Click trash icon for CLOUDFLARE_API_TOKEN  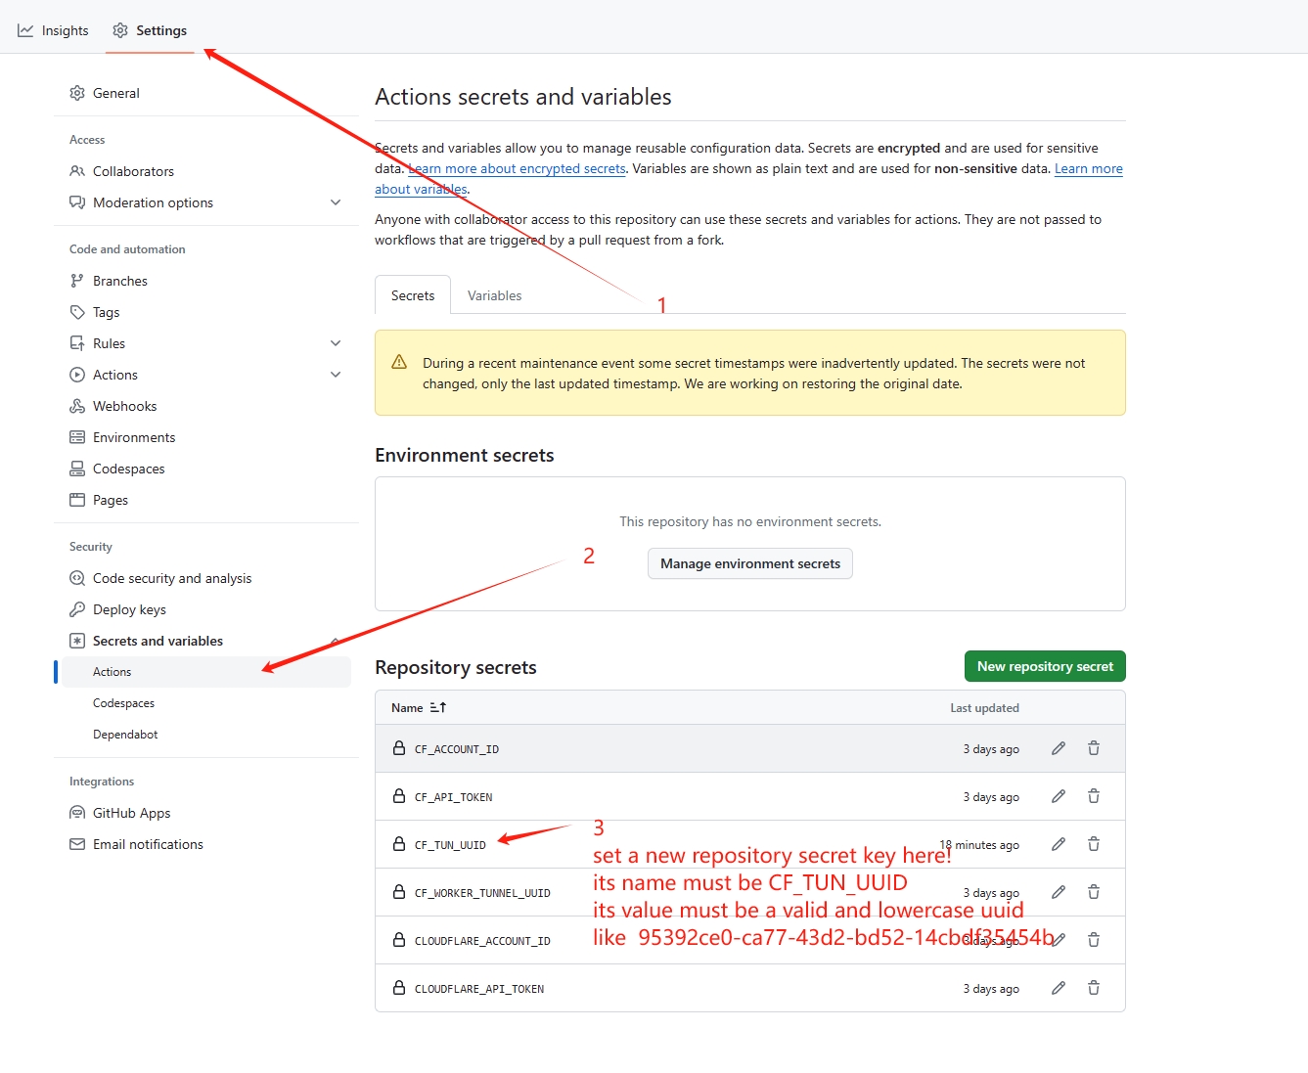tap(1094, 988)
